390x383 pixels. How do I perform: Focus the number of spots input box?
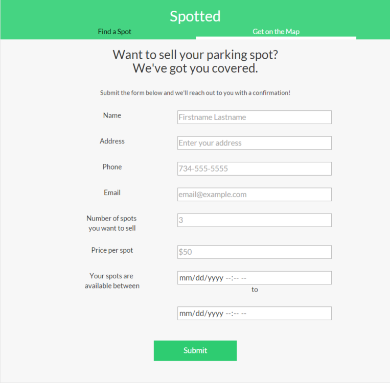(x=254, y=220)
